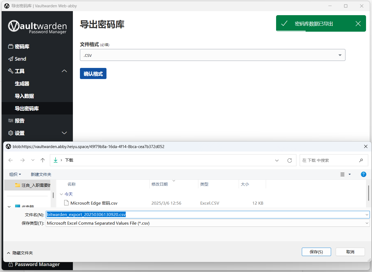Click the refresh icon in save dialog
The width and height of the screenshot is (372, 272).
tap(290, 160)
